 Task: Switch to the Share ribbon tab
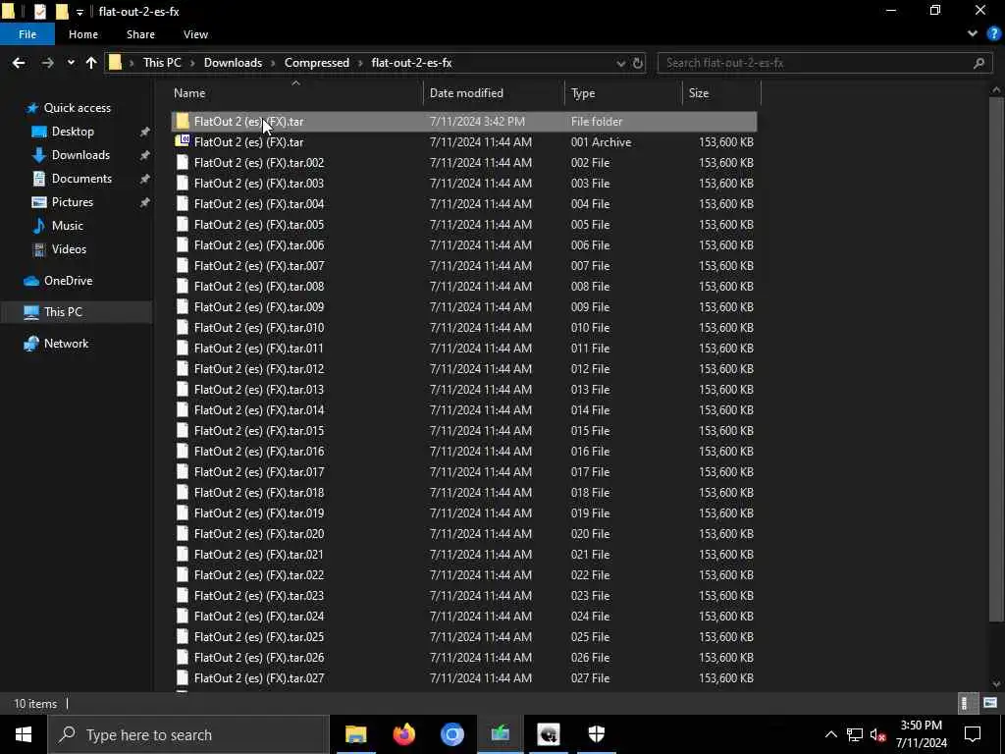pyautogui.click(x=140, y=34)
